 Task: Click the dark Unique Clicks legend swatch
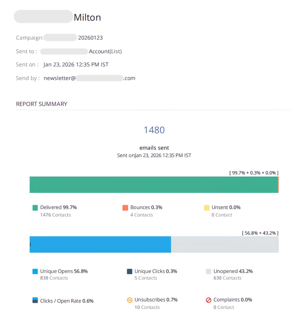click(x=129, y=271)
